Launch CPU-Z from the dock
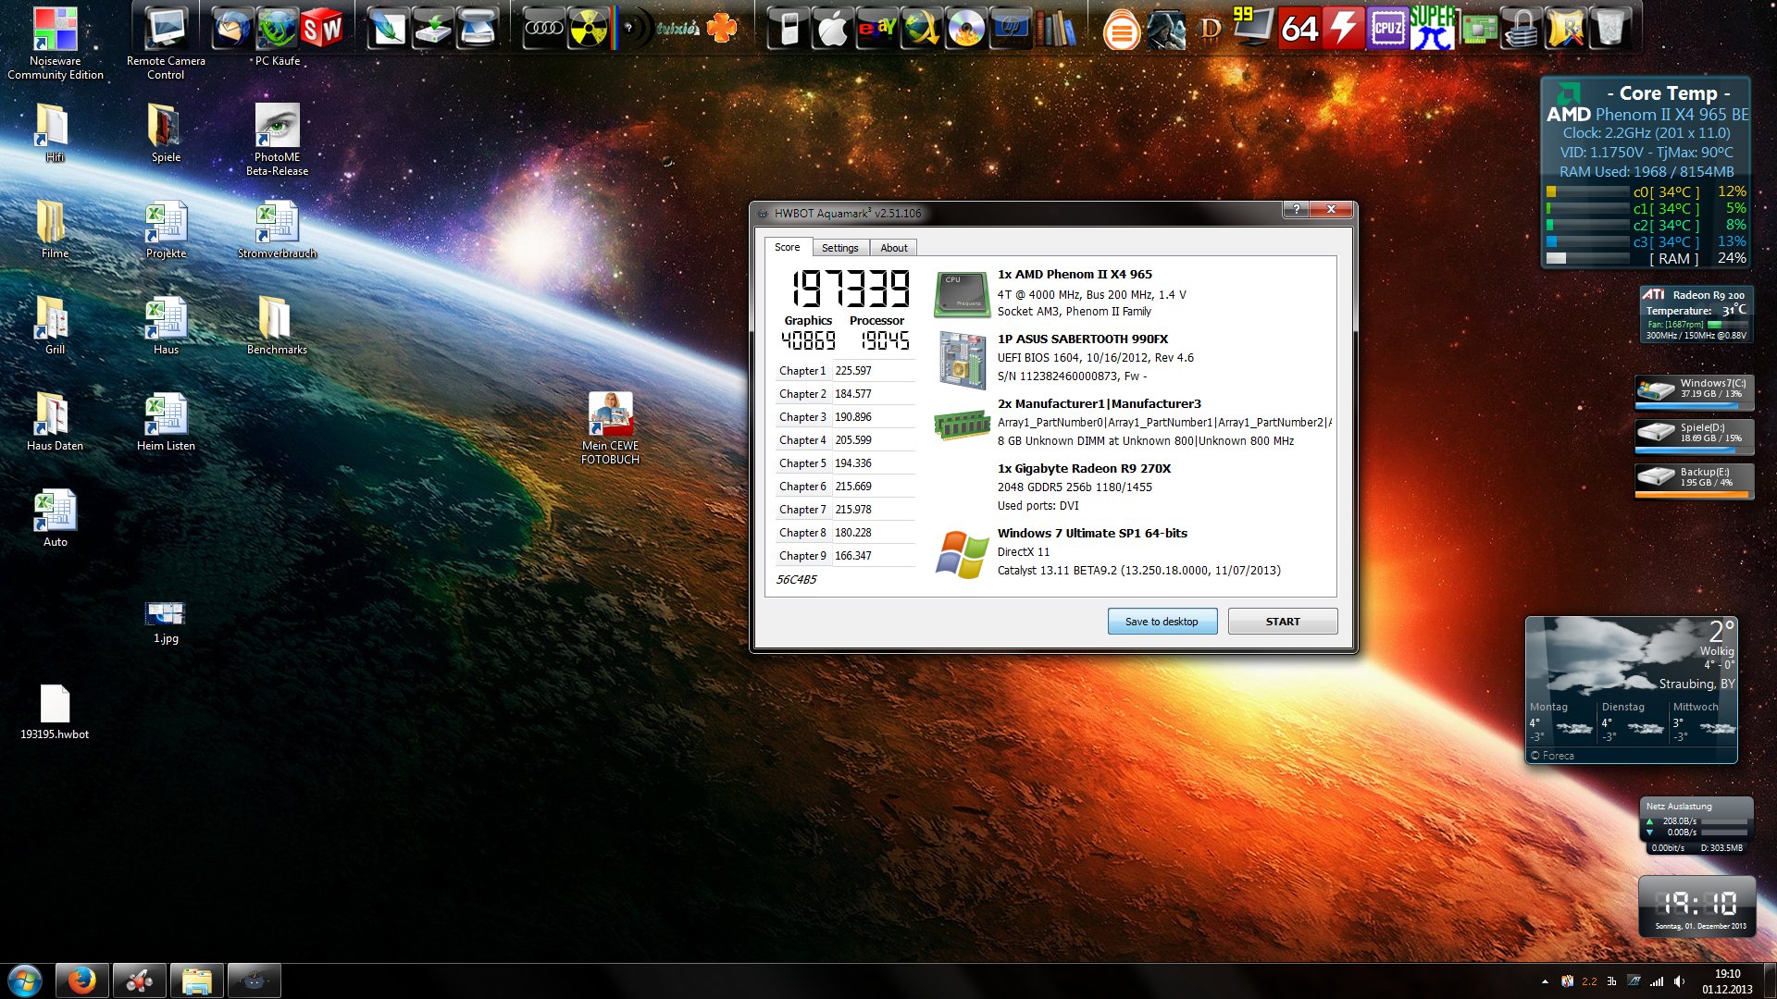This screenshot has height=999, width=1777. [x=1387, y=28]
